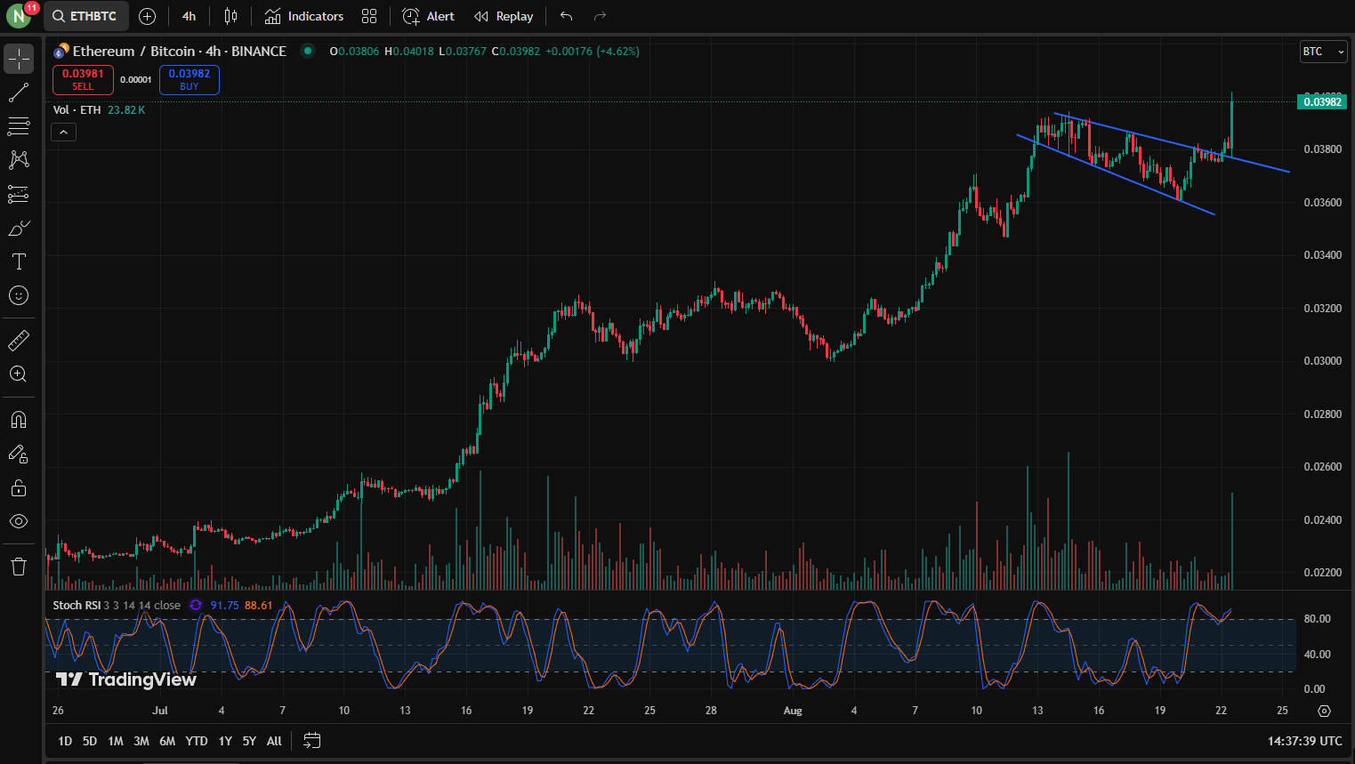The image size is (1355, 764).
Task: Open the 4h interval dropdown
Action: (x=189, y=16)
